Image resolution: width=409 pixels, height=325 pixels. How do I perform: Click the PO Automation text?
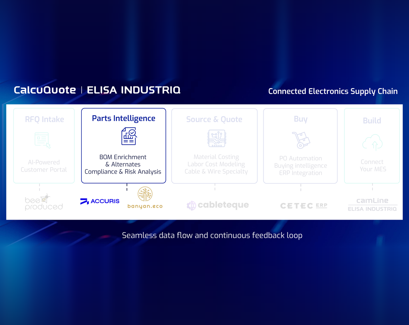click(x=301, y=158)
